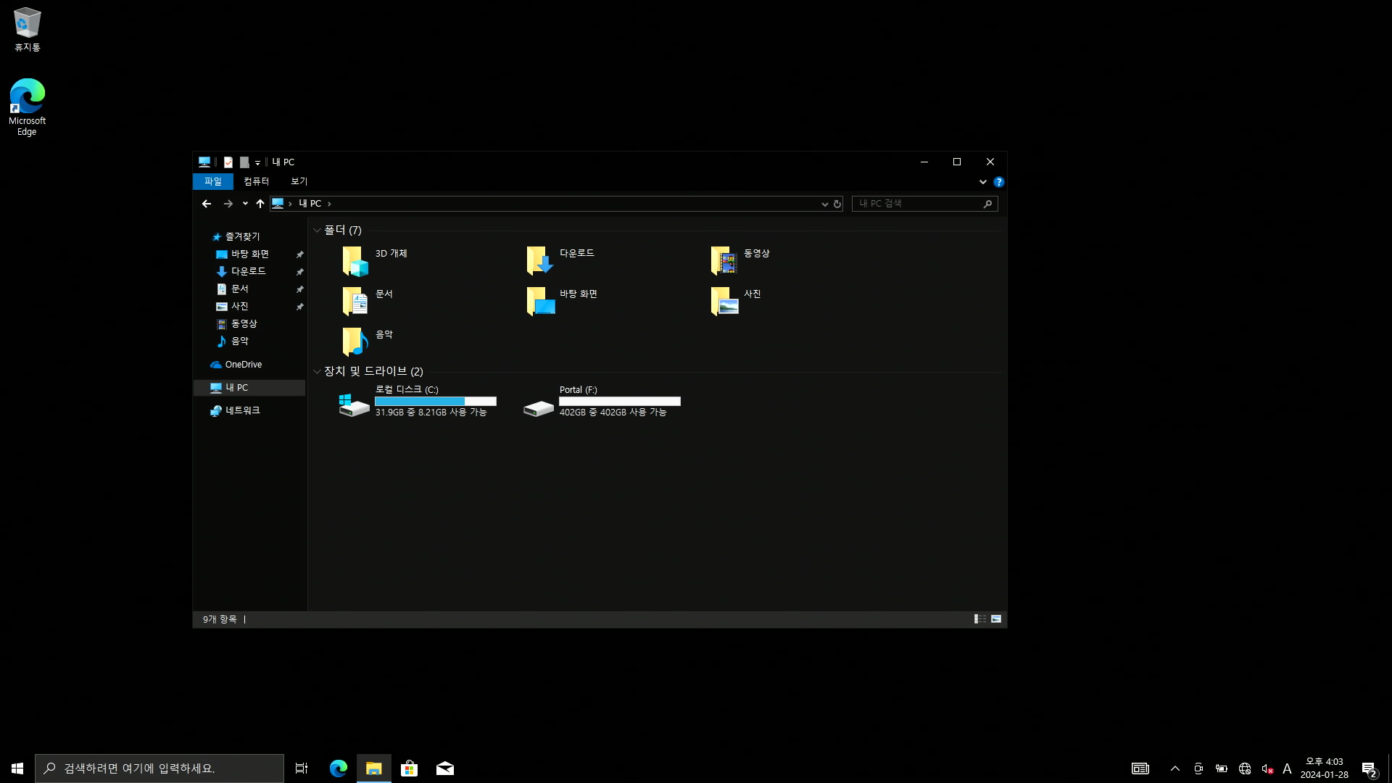Open the 3D 개체 folder icon
Image resolution: width=1392 pixels, height=783 pixels.
pos(355,261)
